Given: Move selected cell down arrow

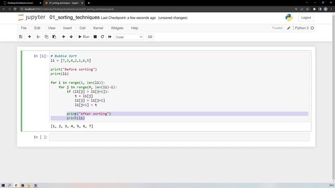Looking at the screenshot, I should pos(71,37).
